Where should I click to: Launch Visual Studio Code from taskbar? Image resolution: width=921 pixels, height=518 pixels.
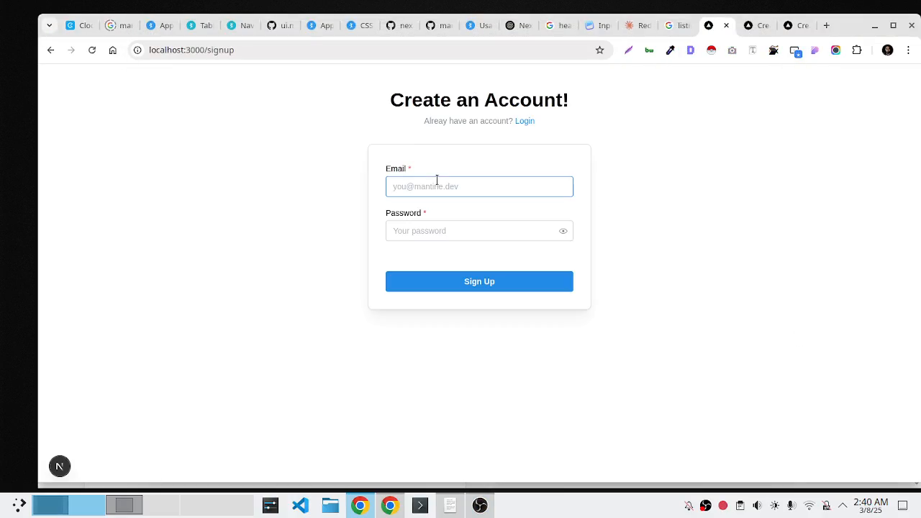point(300,506)
